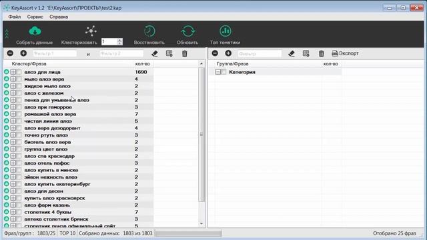Tick checkbox for алоэ вера дезодорант
Viewport: 427px width, 240px height.
coord(19,128)
